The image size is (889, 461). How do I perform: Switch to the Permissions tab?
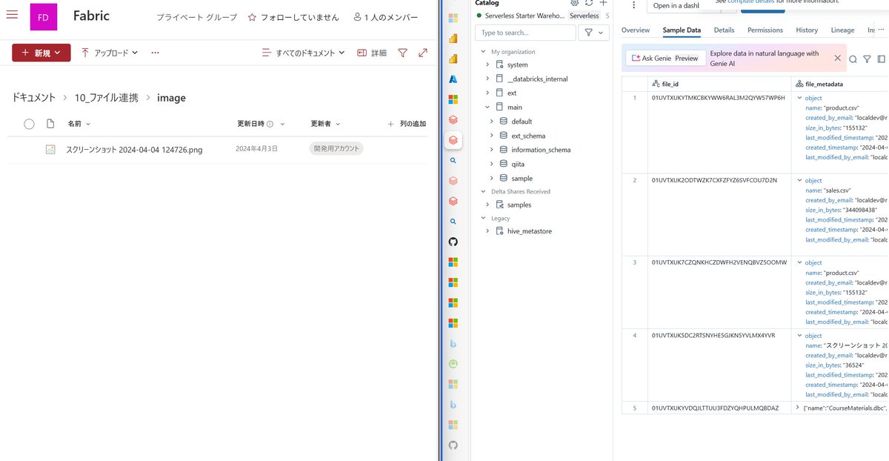[x=765, y=30]
